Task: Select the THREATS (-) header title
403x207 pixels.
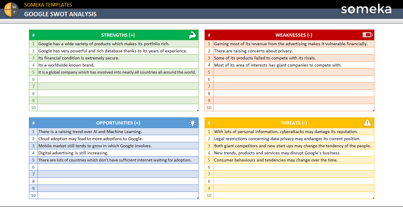Action: pyautogui.click(x=293, y=122)
